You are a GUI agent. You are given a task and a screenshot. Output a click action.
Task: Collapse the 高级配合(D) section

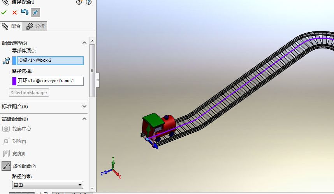84,119
